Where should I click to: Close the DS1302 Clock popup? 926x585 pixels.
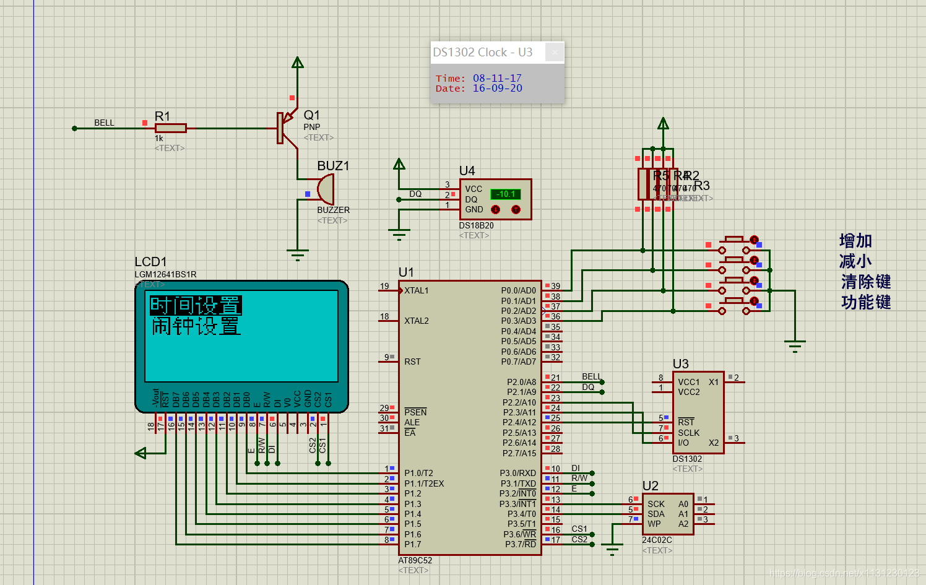click(555, 53)
